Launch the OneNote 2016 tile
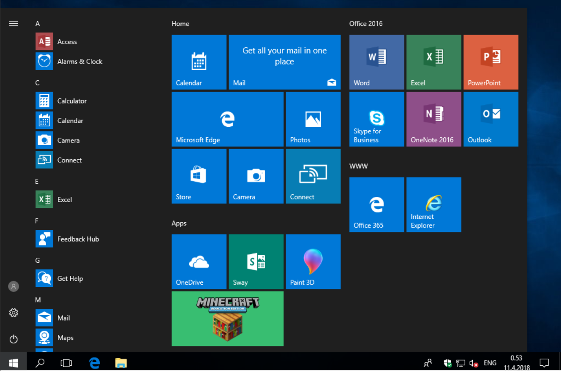 [x=434, y=119]
